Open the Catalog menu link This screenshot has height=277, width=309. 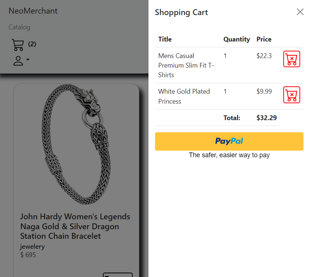pos(19,27)
